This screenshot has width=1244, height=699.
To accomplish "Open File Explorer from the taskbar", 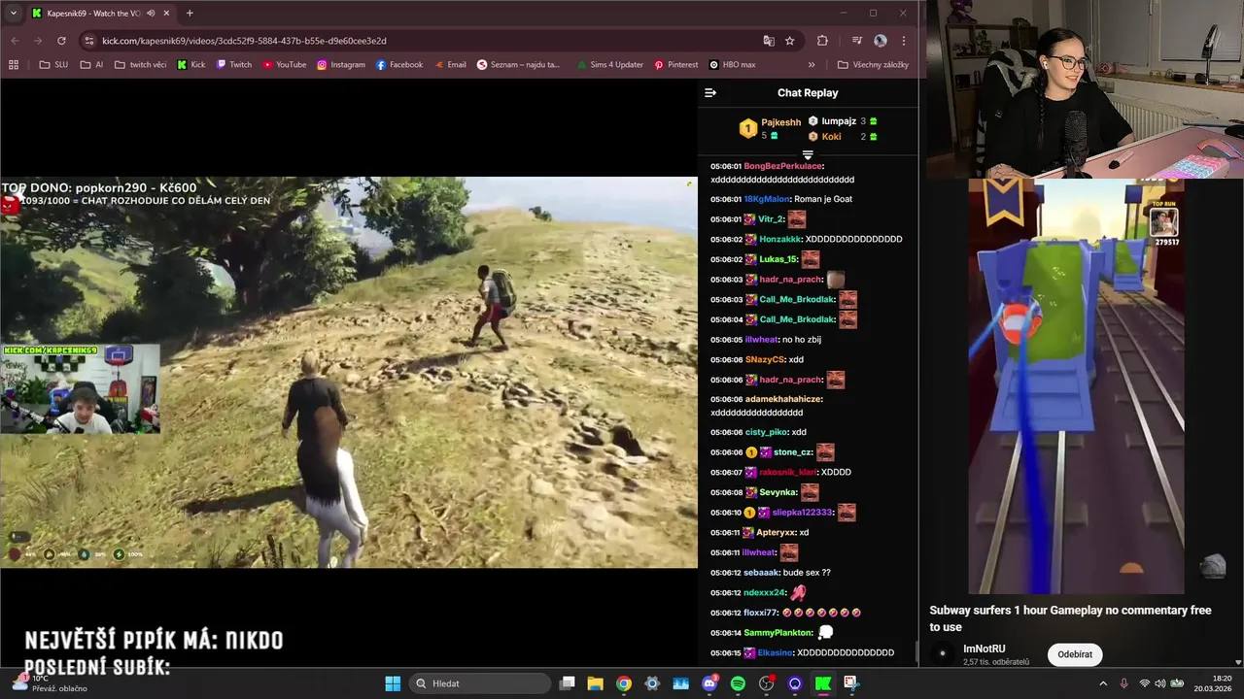I will pos(595,683).
